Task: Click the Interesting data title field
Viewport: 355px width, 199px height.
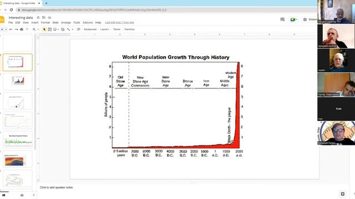Action: click(21, 18)
